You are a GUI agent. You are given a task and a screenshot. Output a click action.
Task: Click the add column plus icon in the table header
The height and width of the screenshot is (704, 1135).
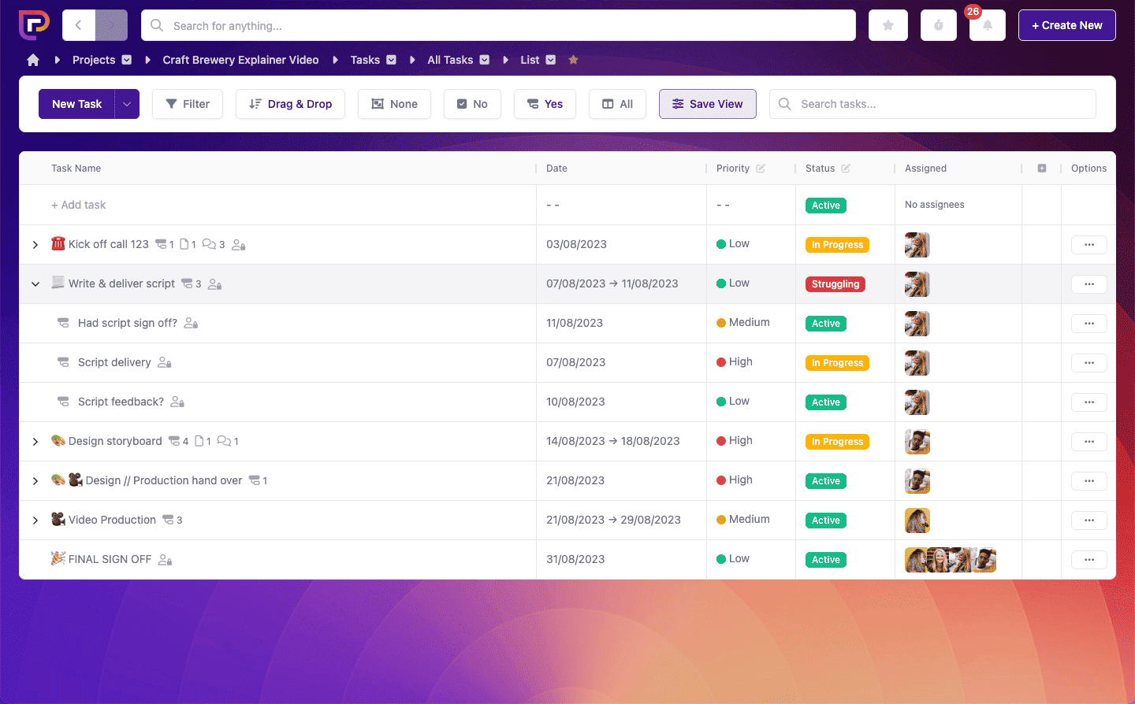pos(1041,168)
